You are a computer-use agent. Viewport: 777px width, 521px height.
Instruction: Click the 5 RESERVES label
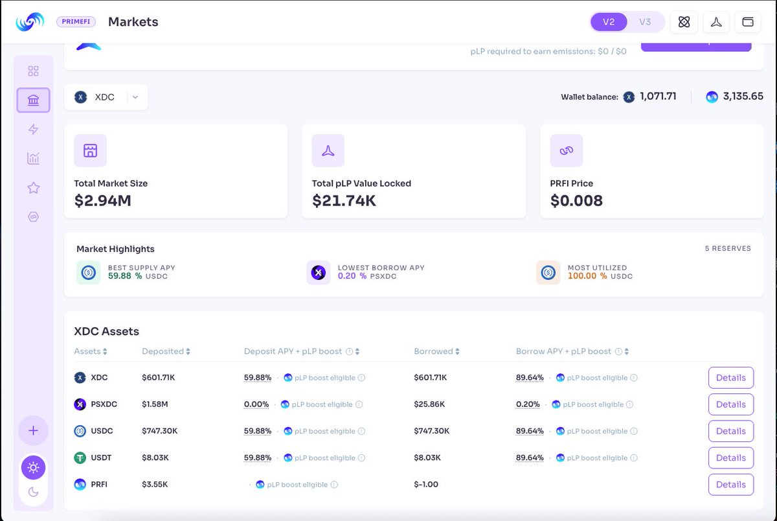pyautogui.click(x=728, y=249)
